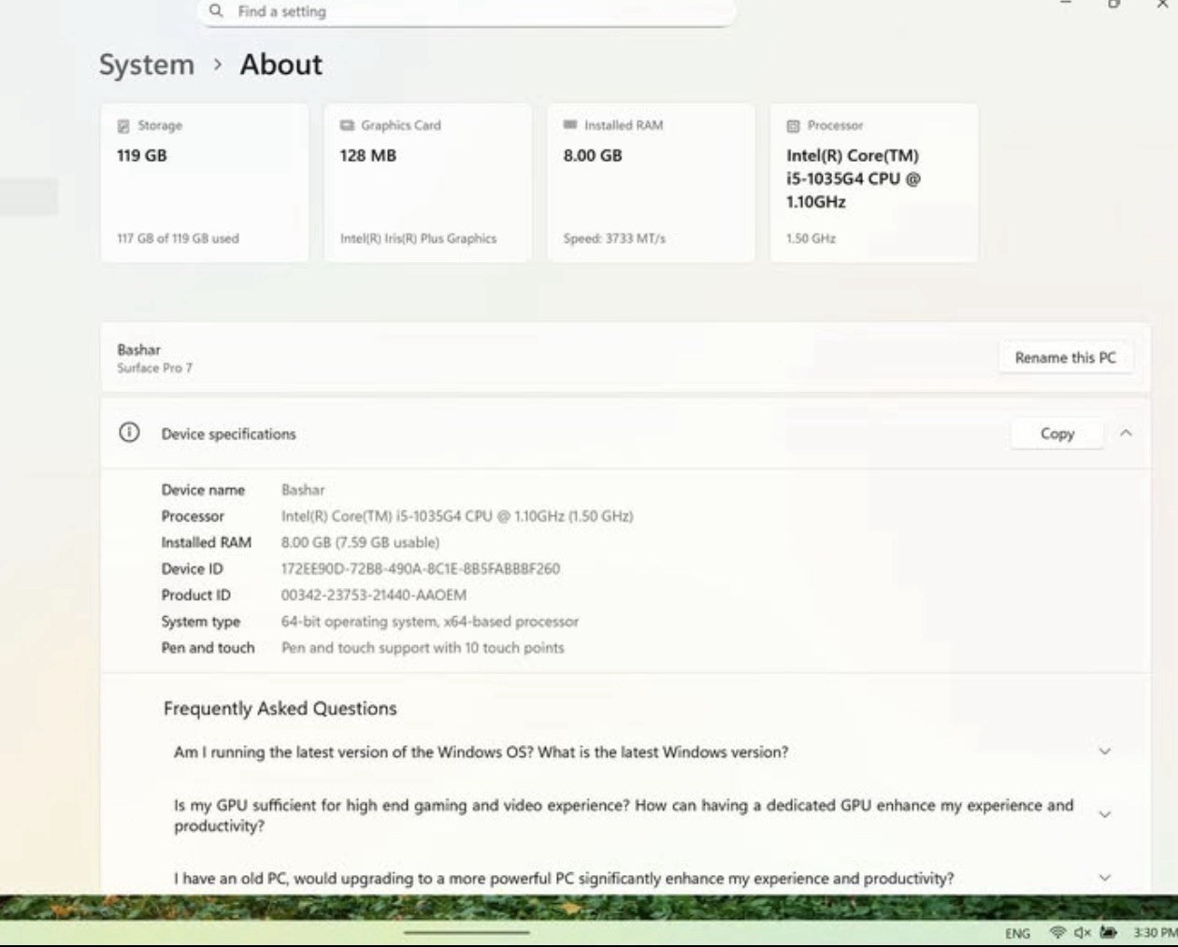This screenshot has width=1178, height=947.
Task: Open the Installed RAM 8.00 GB card
Action: [x=651, y=182]
